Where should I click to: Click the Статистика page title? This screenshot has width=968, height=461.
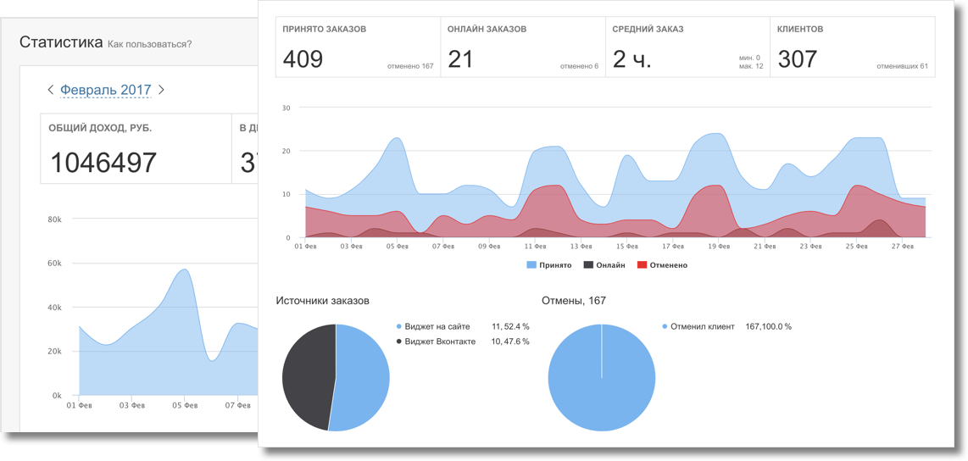(61, 42)
